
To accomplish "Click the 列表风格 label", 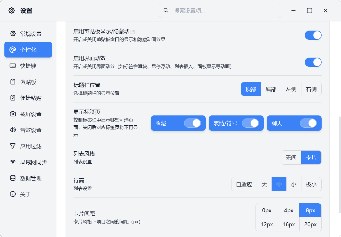I will 84,153.
